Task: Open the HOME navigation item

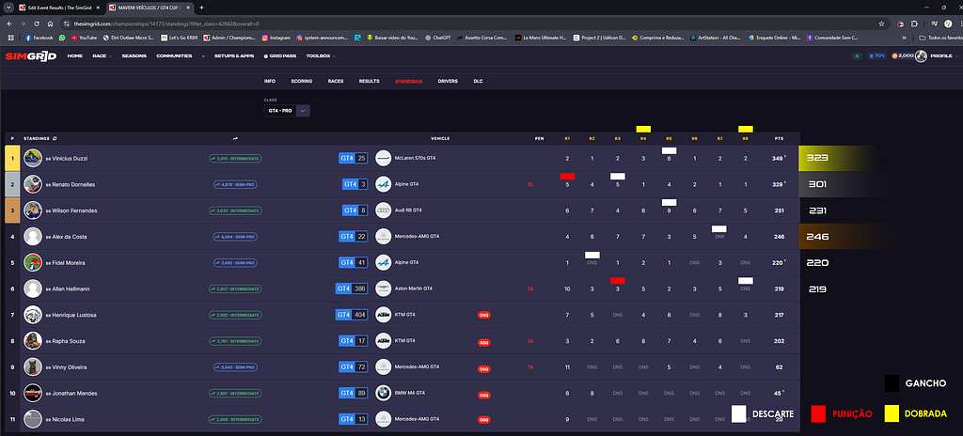Action: pos(75,55)
